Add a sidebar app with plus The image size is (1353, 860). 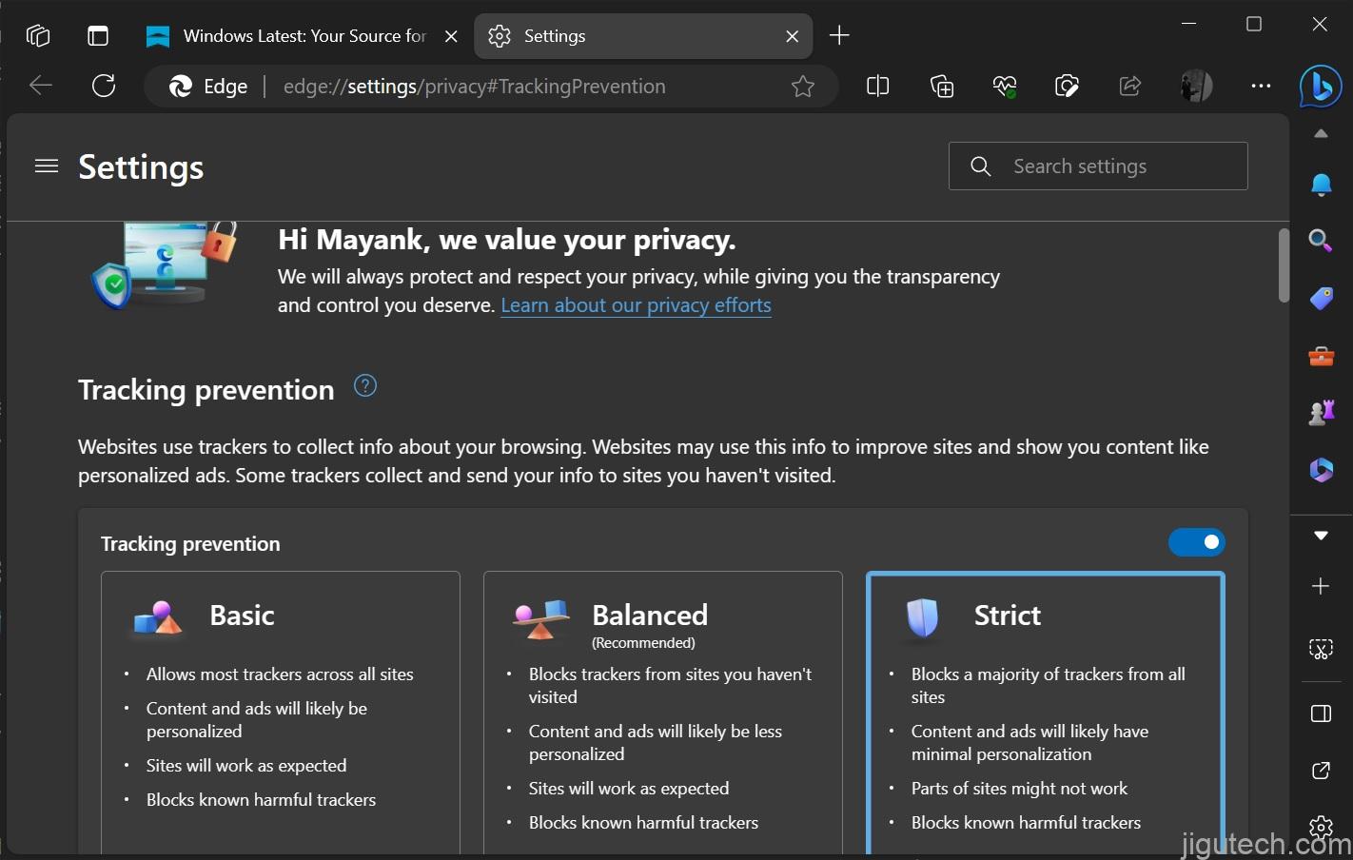[1321, 586]
